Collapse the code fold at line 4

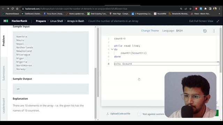(x=112, y=49)
